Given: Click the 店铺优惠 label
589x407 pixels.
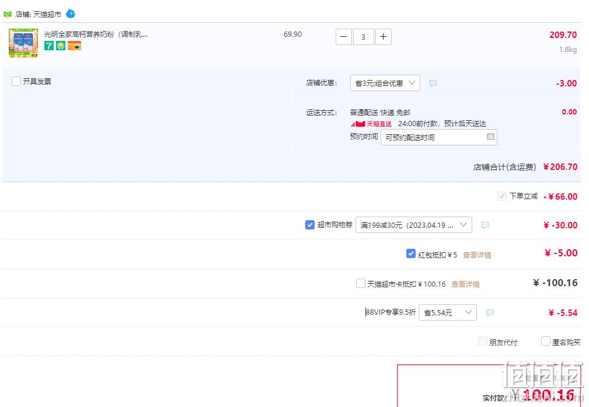Looking at the screenshot, I should (x=322, y=83).
